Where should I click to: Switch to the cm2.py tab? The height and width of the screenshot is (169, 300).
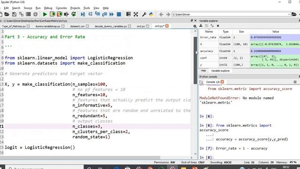(141, 26)
